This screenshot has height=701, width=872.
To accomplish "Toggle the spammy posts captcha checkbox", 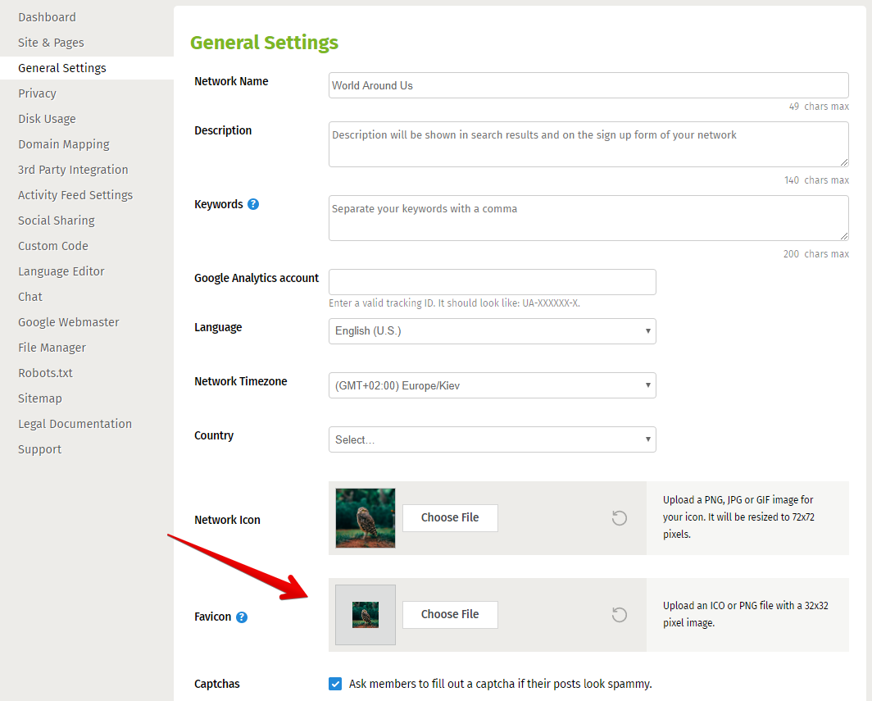I will [335, 684].
